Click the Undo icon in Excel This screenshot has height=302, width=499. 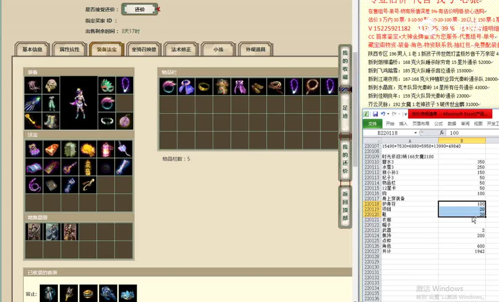(383, 114)
